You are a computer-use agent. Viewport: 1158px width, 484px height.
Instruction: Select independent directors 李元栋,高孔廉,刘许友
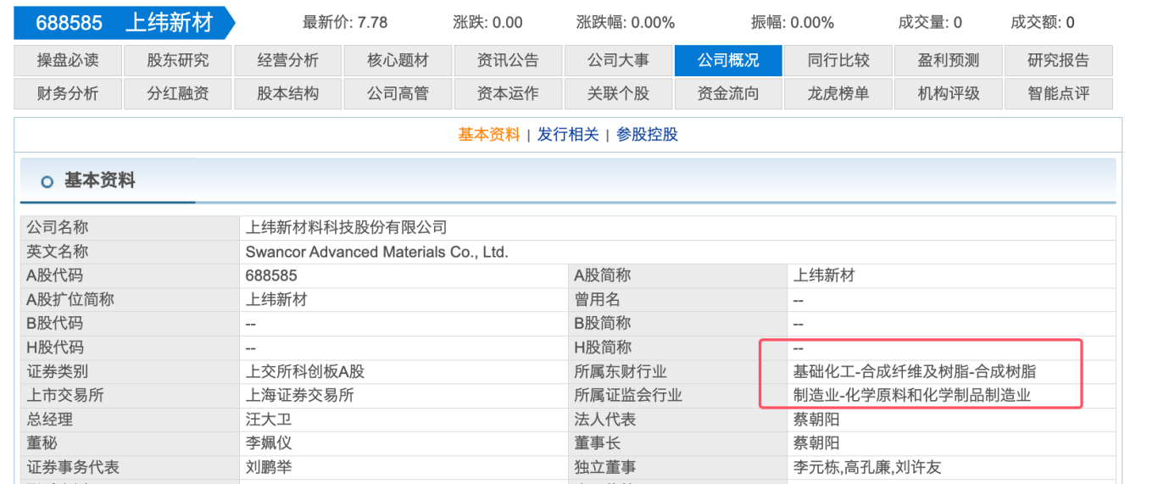(867, 467)
